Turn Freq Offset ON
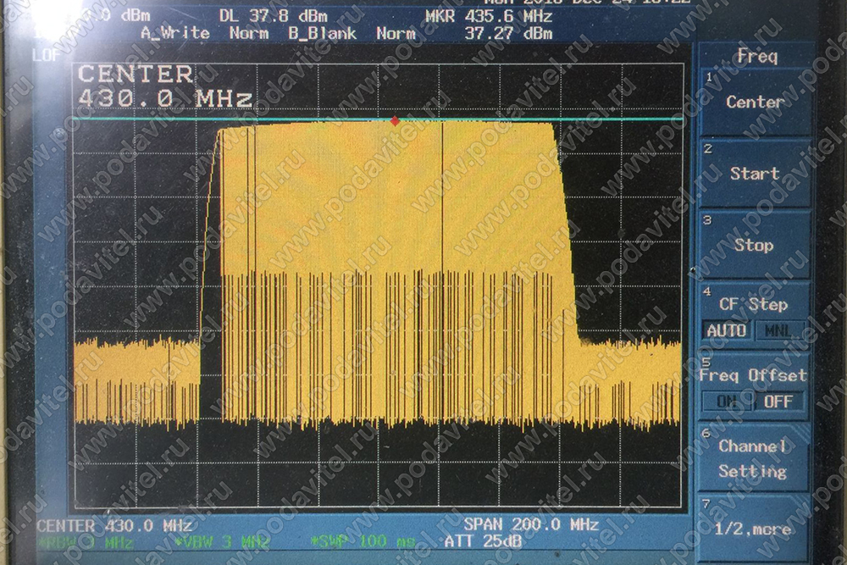The height and width of the screenshot is (565, 847). [x=726, y=401]
